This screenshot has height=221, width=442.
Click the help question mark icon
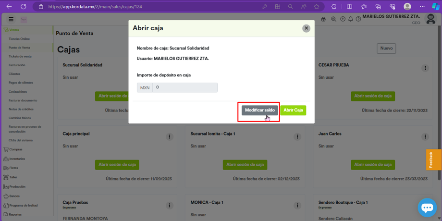pyautogui.click(x=358, y=19)
